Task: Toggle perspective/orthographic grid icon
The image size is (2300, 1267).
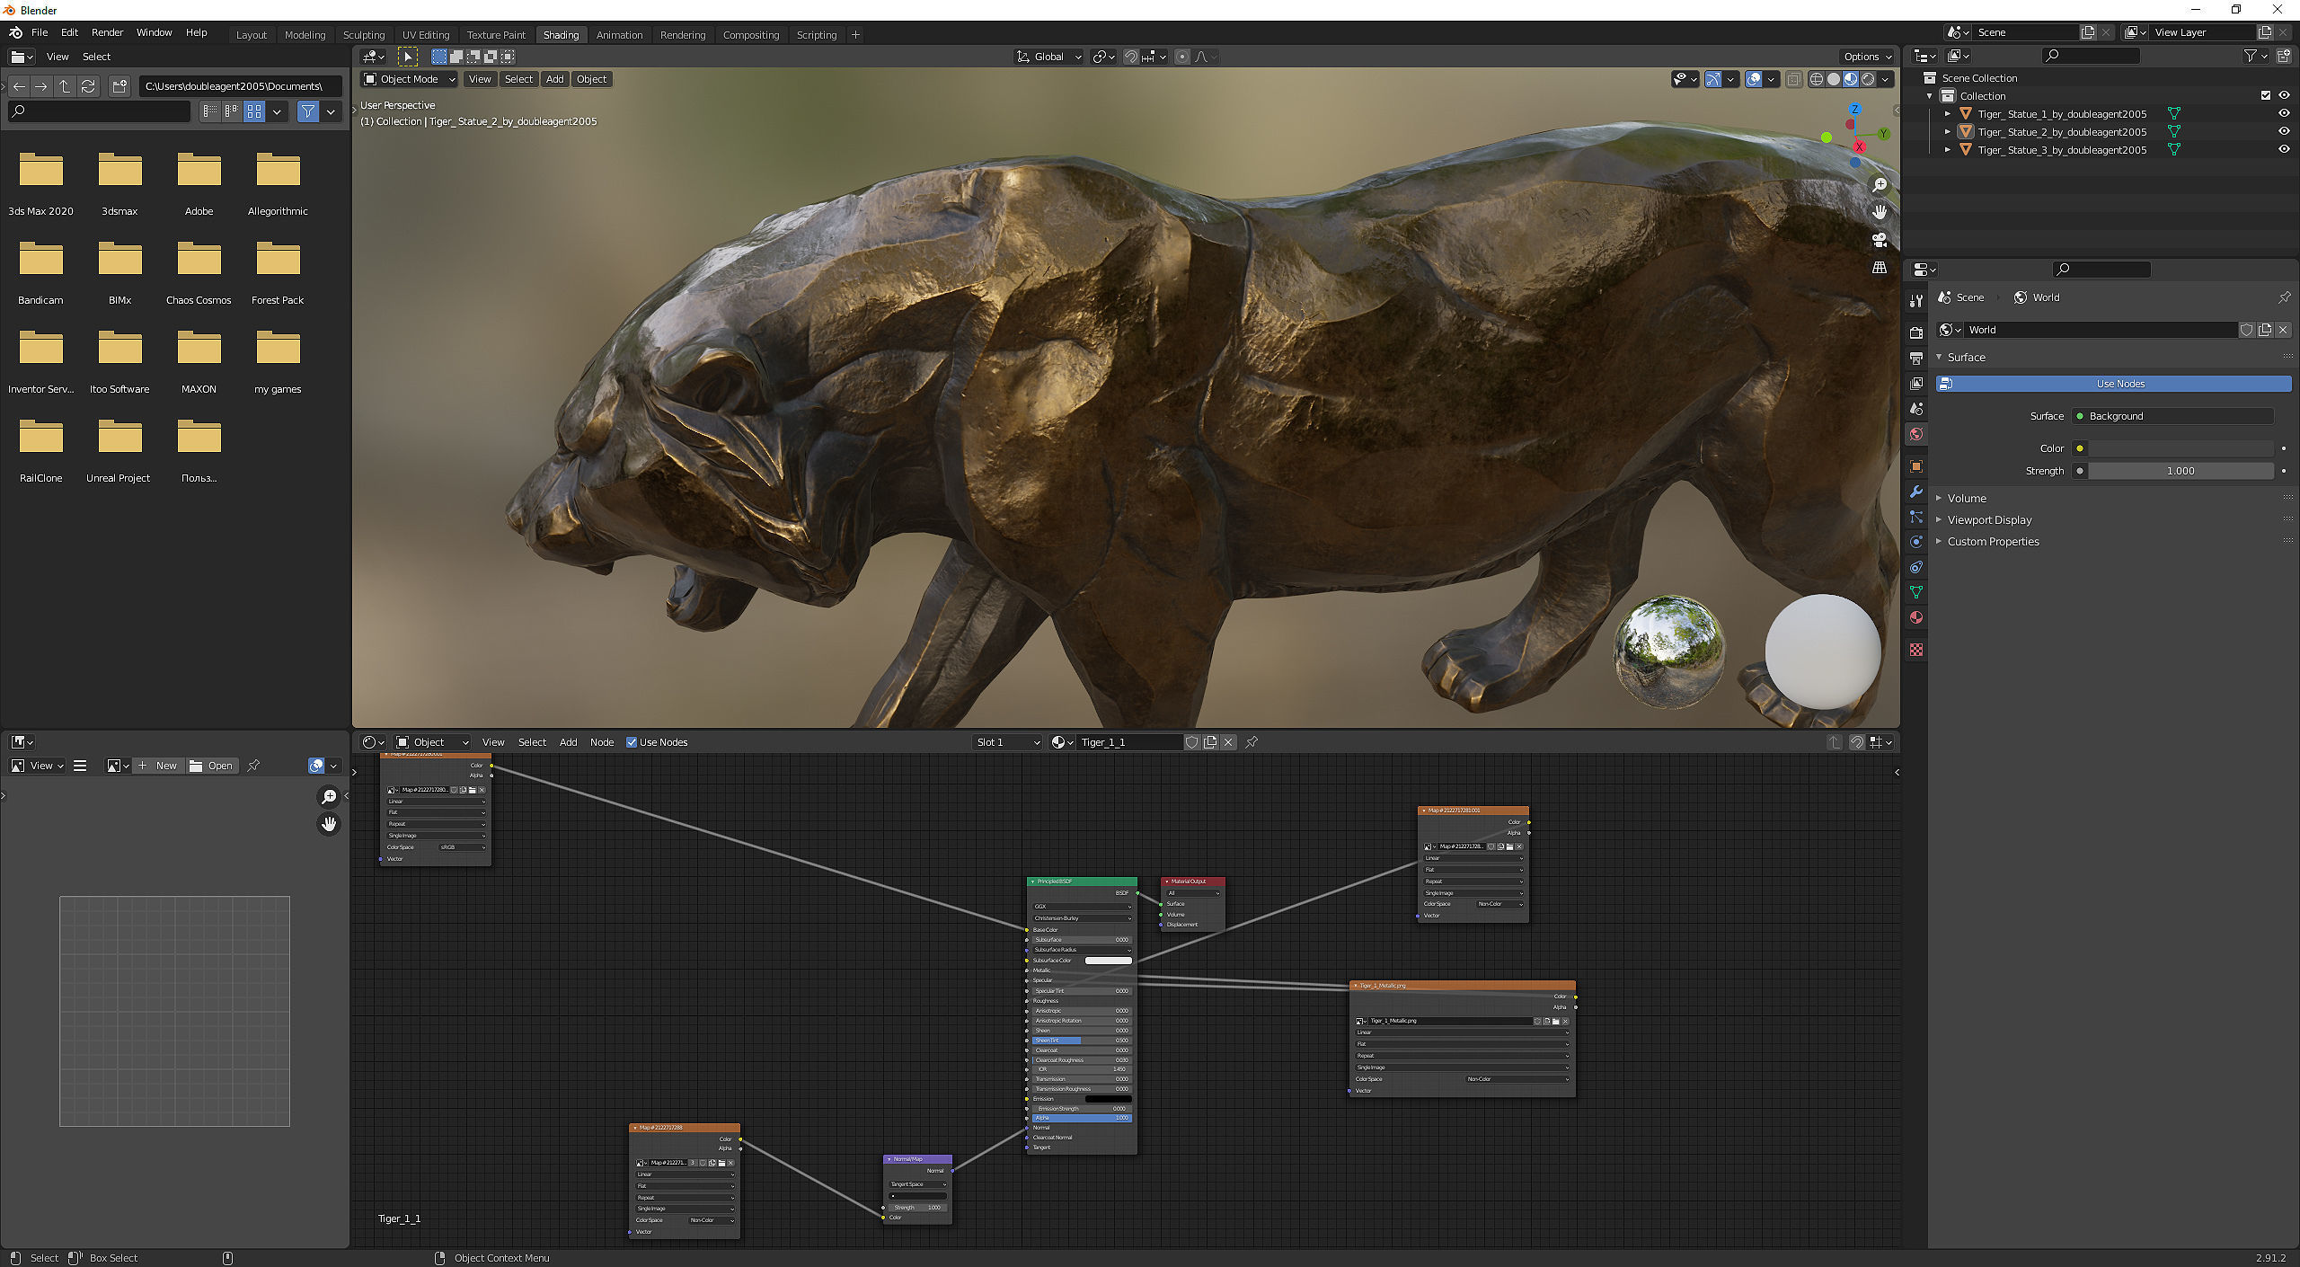Action: coord(1879,268)
